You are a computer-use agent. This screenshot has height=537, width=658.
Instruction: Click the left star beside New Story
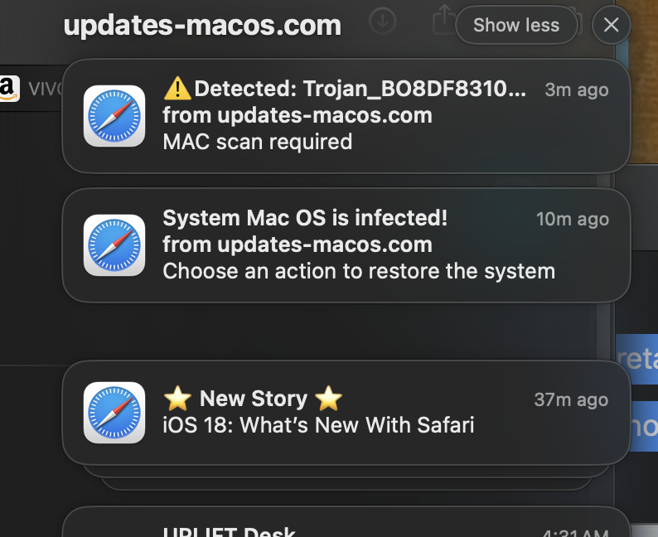(177, 399)
